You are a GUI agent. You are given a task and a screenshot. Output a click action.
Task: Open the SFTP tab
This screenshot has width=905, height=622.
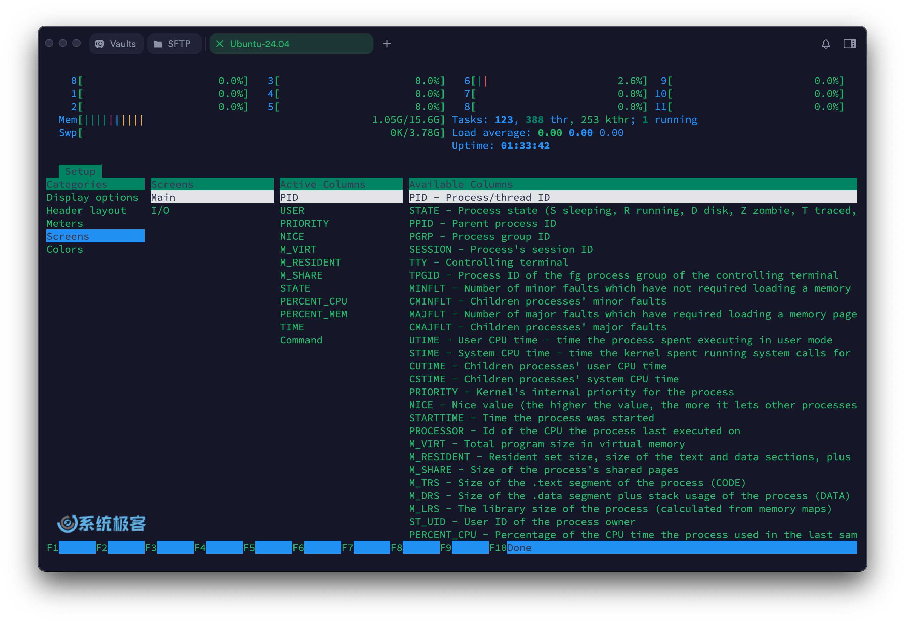(174, 44)
